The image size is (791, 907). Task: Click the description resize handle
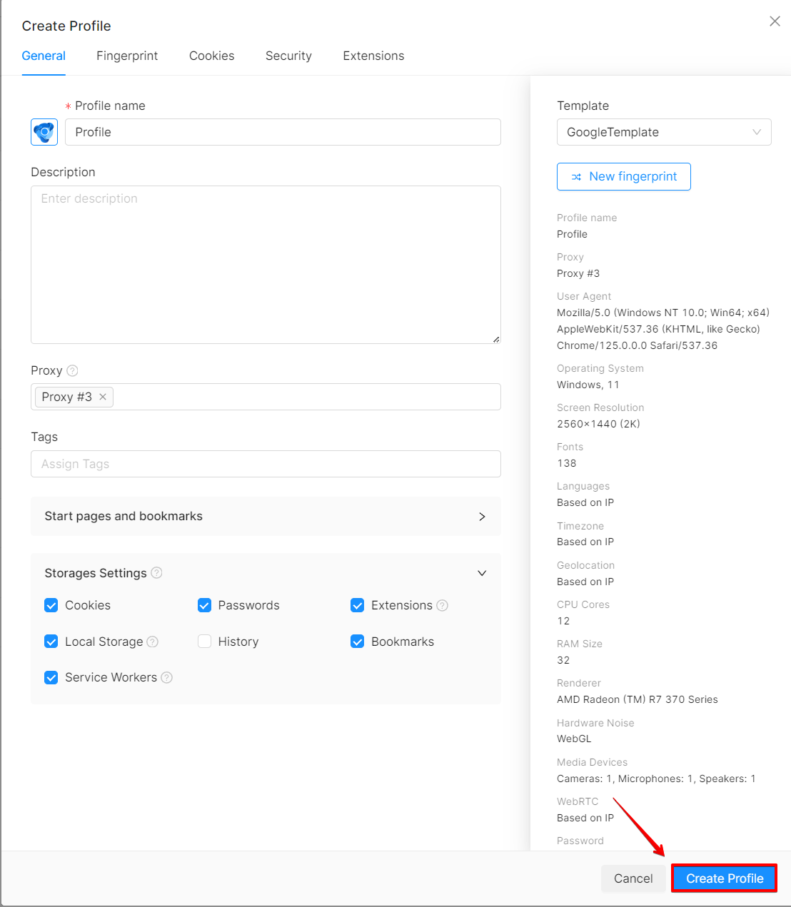pos(496,339)
